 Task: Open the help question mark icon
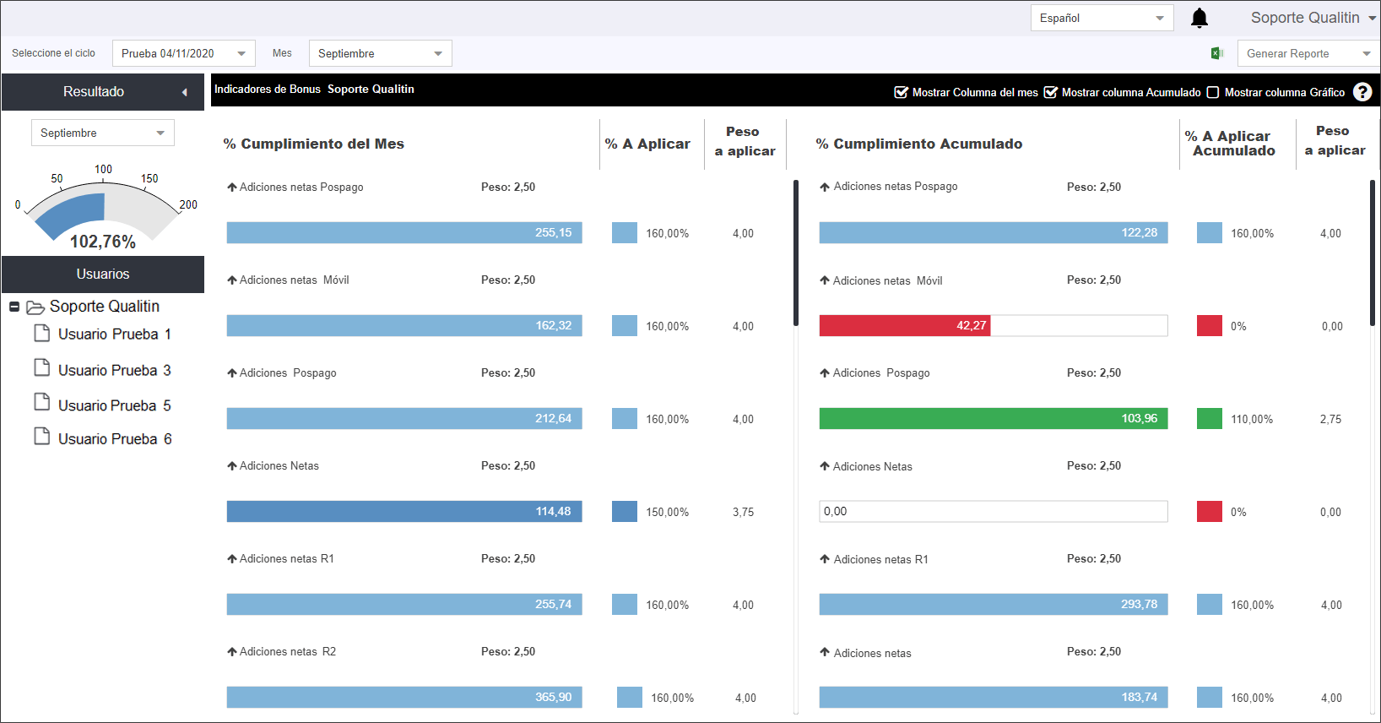(x=1362, y=92)
